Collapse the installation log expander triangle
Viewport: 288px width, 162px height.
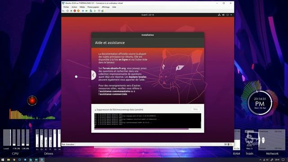point(95,110)
